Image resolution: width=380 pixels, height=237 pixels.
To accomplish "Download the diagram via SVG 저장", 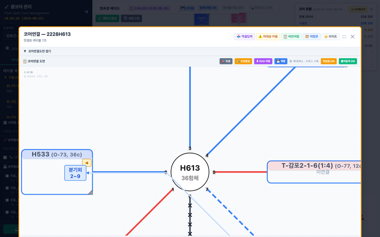I will point(263,61).
